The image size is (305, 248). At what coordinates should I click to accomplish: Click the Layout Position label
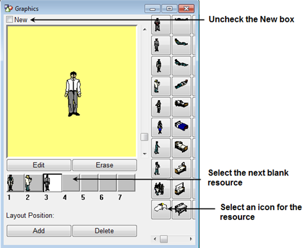click(30, 215)
